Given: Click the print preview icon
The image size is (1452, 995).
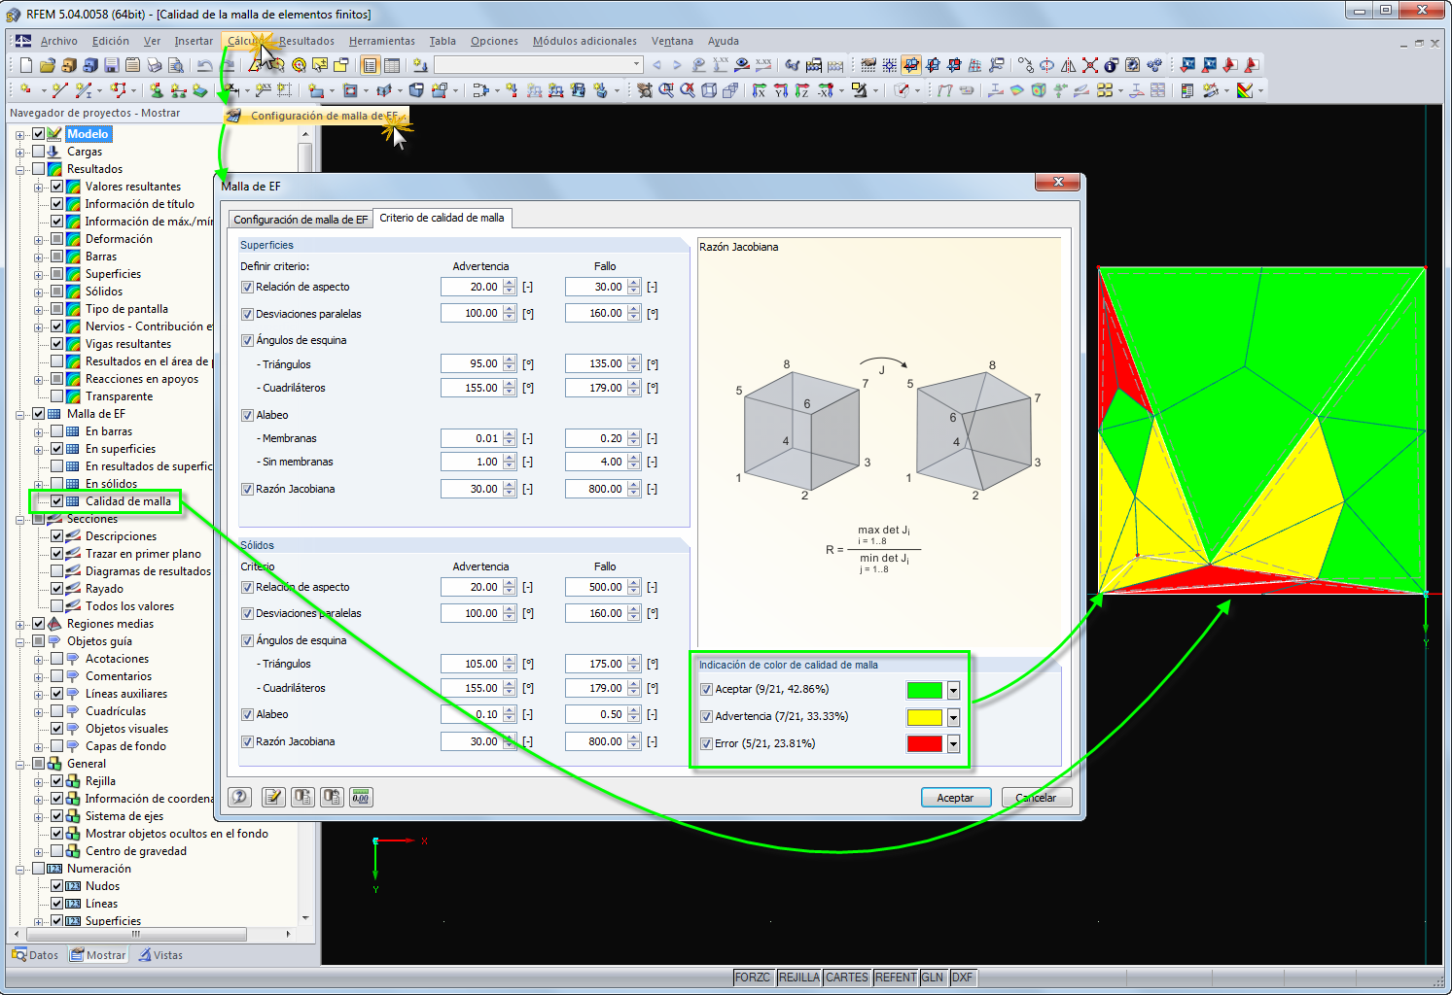Looking at the screenshot, I should pos(175,65).
